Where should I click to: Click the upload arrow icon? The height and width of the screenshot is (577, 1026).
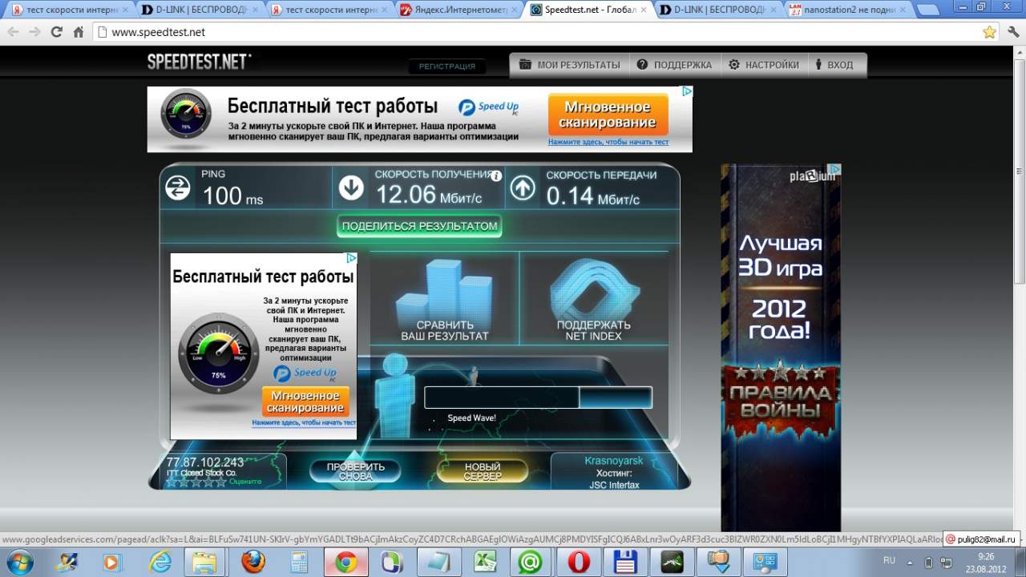pos(523,188)
